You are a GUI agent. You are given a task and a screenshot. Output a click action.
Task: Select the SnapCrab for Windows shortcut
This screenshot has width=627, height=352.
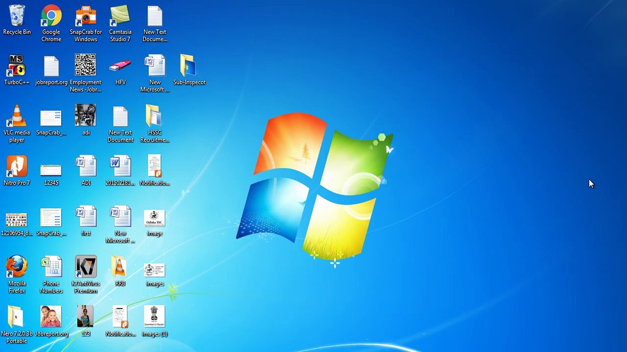(x=86, y=23)
